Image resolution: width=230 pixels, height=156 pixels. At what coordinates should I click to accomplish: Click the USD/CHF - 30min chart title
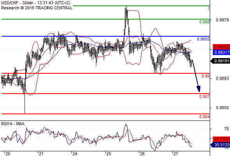[35, 3]
